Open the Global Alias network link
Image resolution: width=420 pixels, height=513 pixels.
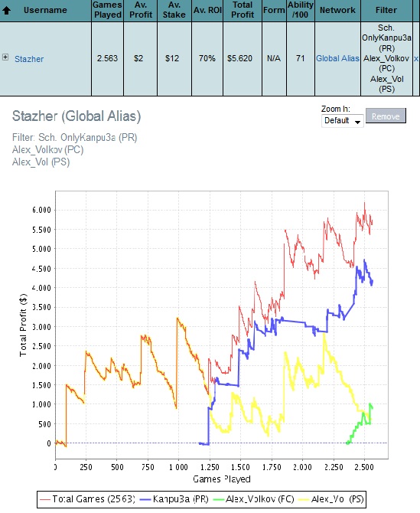(x=337, y=58)
